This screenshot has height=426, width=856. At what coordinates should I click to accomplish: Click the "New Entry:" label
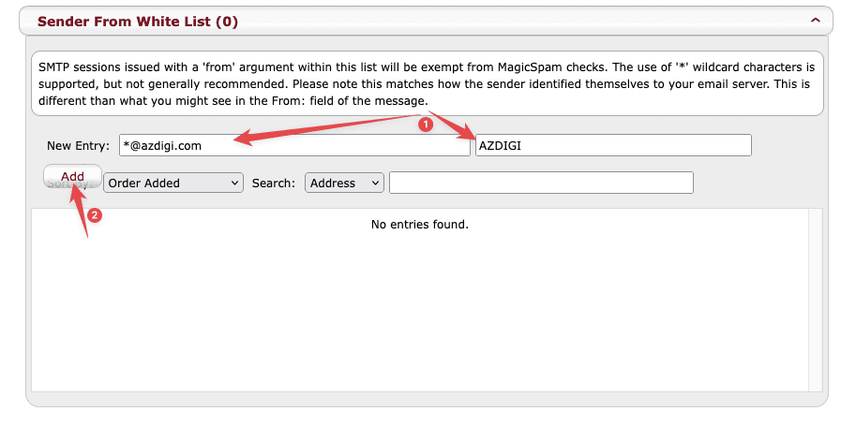79,146
